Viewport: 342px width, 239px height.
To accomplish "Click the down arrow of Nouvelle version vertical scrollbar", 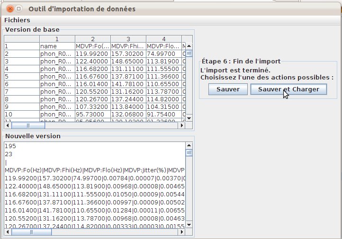I will (189, 225).
